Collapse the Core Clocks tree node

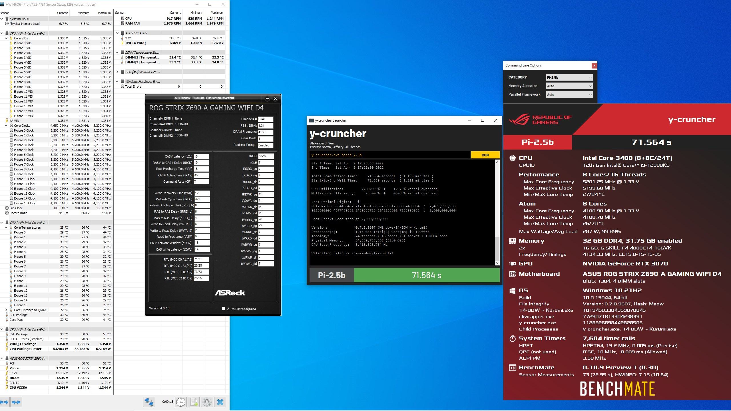click(6, 126)
